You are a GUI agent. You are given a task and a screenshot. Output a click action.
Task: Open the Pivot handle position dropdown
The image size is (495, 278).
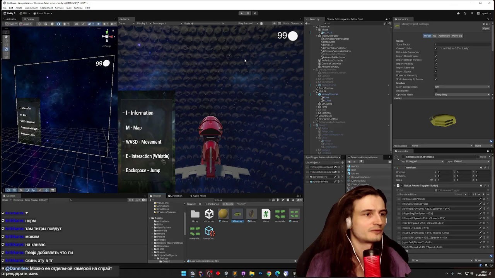pyautogui.click(x=11, y=24)
